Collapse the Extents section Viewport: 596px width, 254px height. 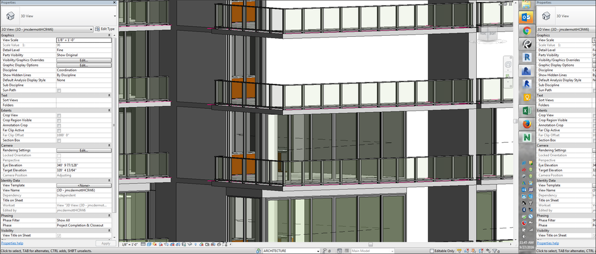pyautogui.click(x=109, y=110)
